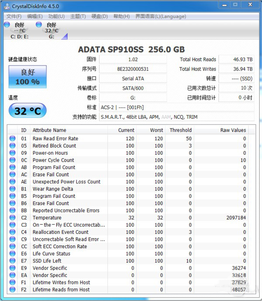Open the 界面语言(L)(Language) menu

coord(161,16)
